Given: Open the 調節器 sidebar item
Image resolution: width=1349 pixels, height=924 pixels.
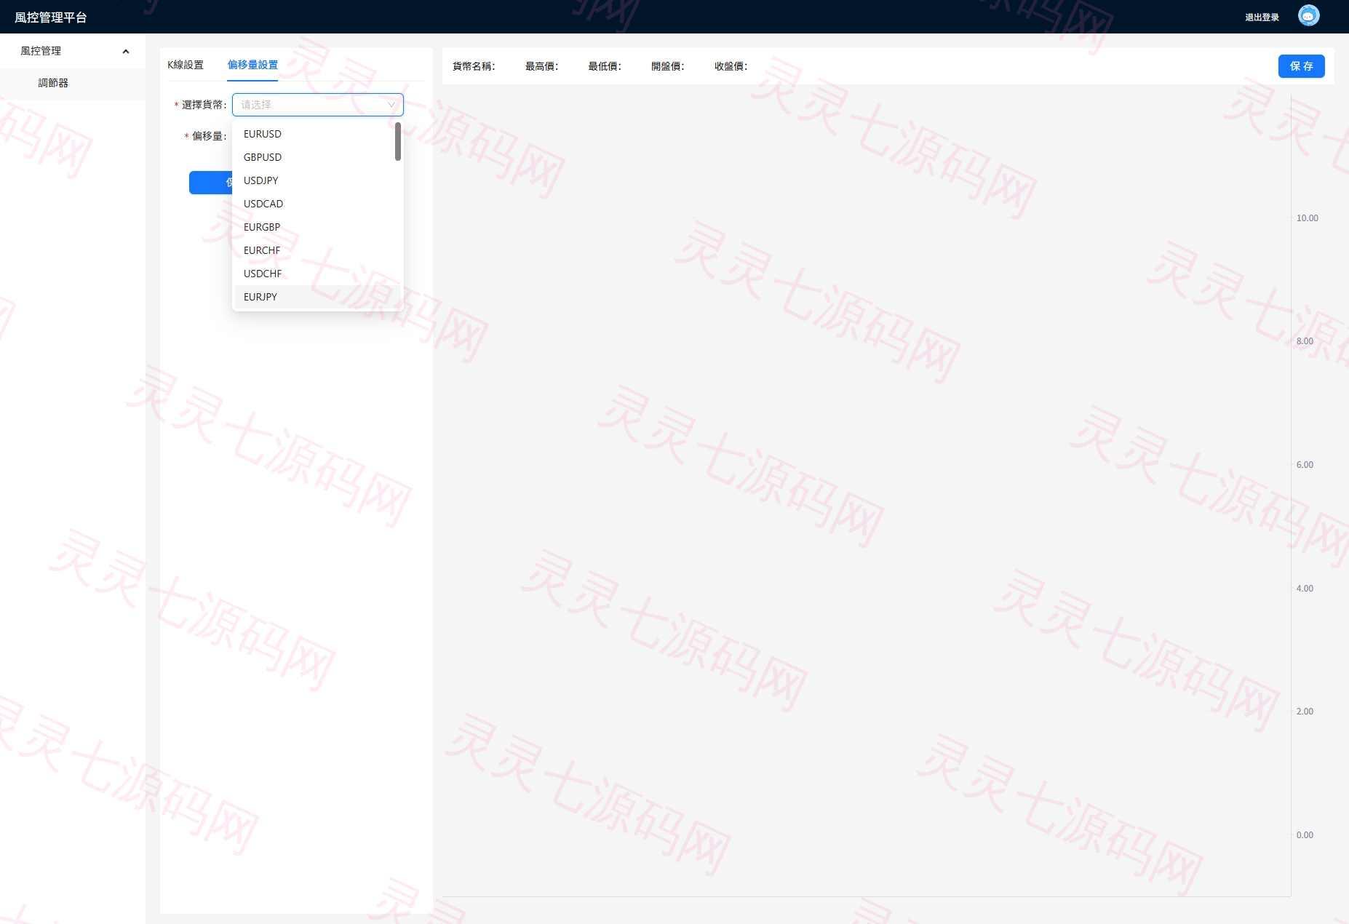Looking at the screenshot, I should point(53,83).
